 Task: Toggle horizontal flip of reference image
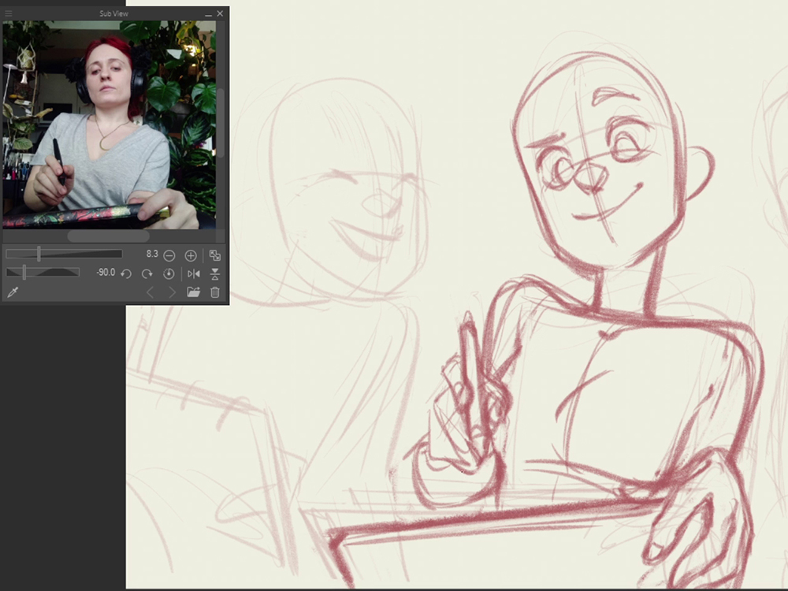193,273
